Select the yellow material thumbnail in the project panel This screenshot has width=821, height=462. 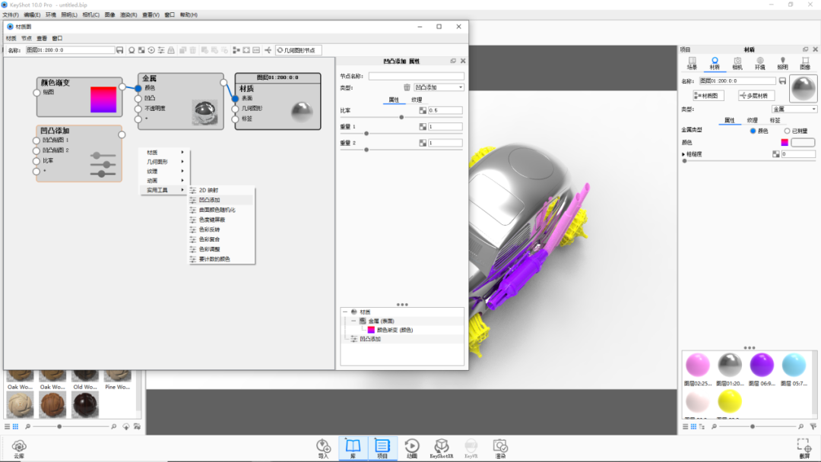click(x=729, y=402)
